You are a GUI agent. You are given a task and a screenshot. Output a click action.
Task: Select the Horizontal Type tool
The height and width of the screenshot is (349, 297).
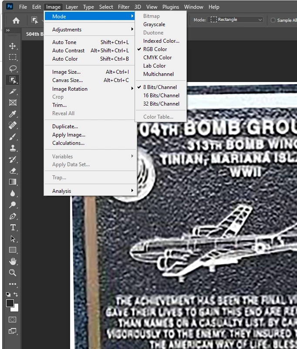click(x=13, y=227)
